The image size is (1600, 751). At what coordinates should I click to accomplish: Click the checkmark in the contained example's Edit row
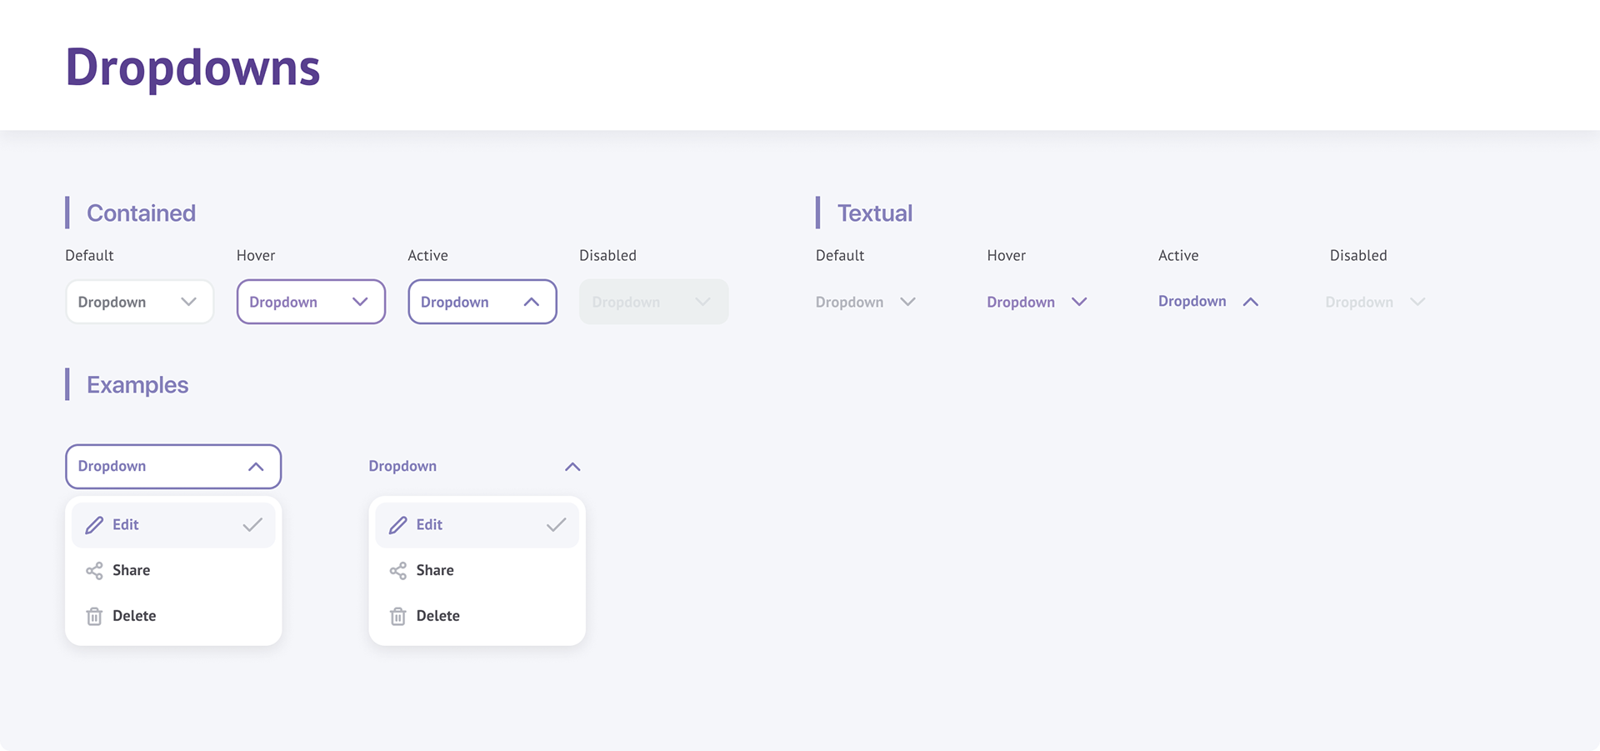252,525
